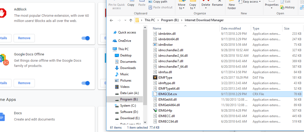Open Videos folder in navigation pane
This screenshot has width=304, height=132.
[x=122, y=87]
